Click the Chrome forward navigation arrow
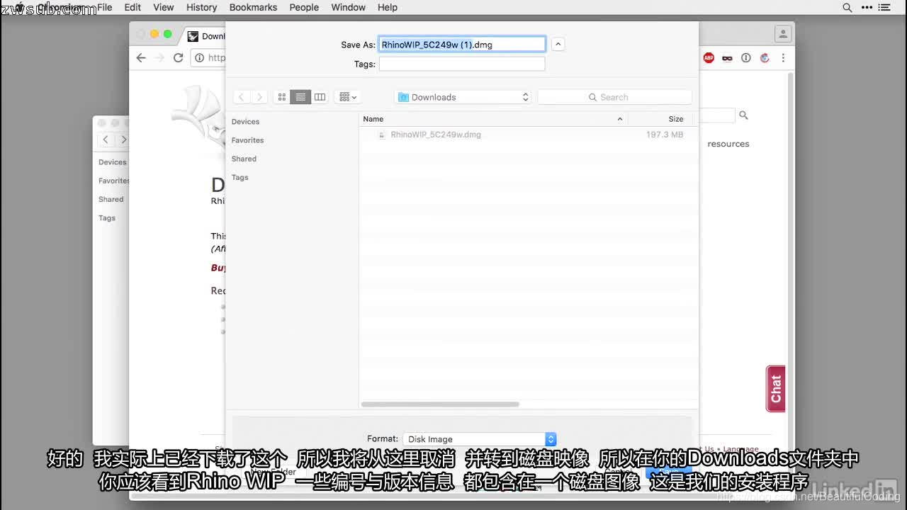 [159, 58]
